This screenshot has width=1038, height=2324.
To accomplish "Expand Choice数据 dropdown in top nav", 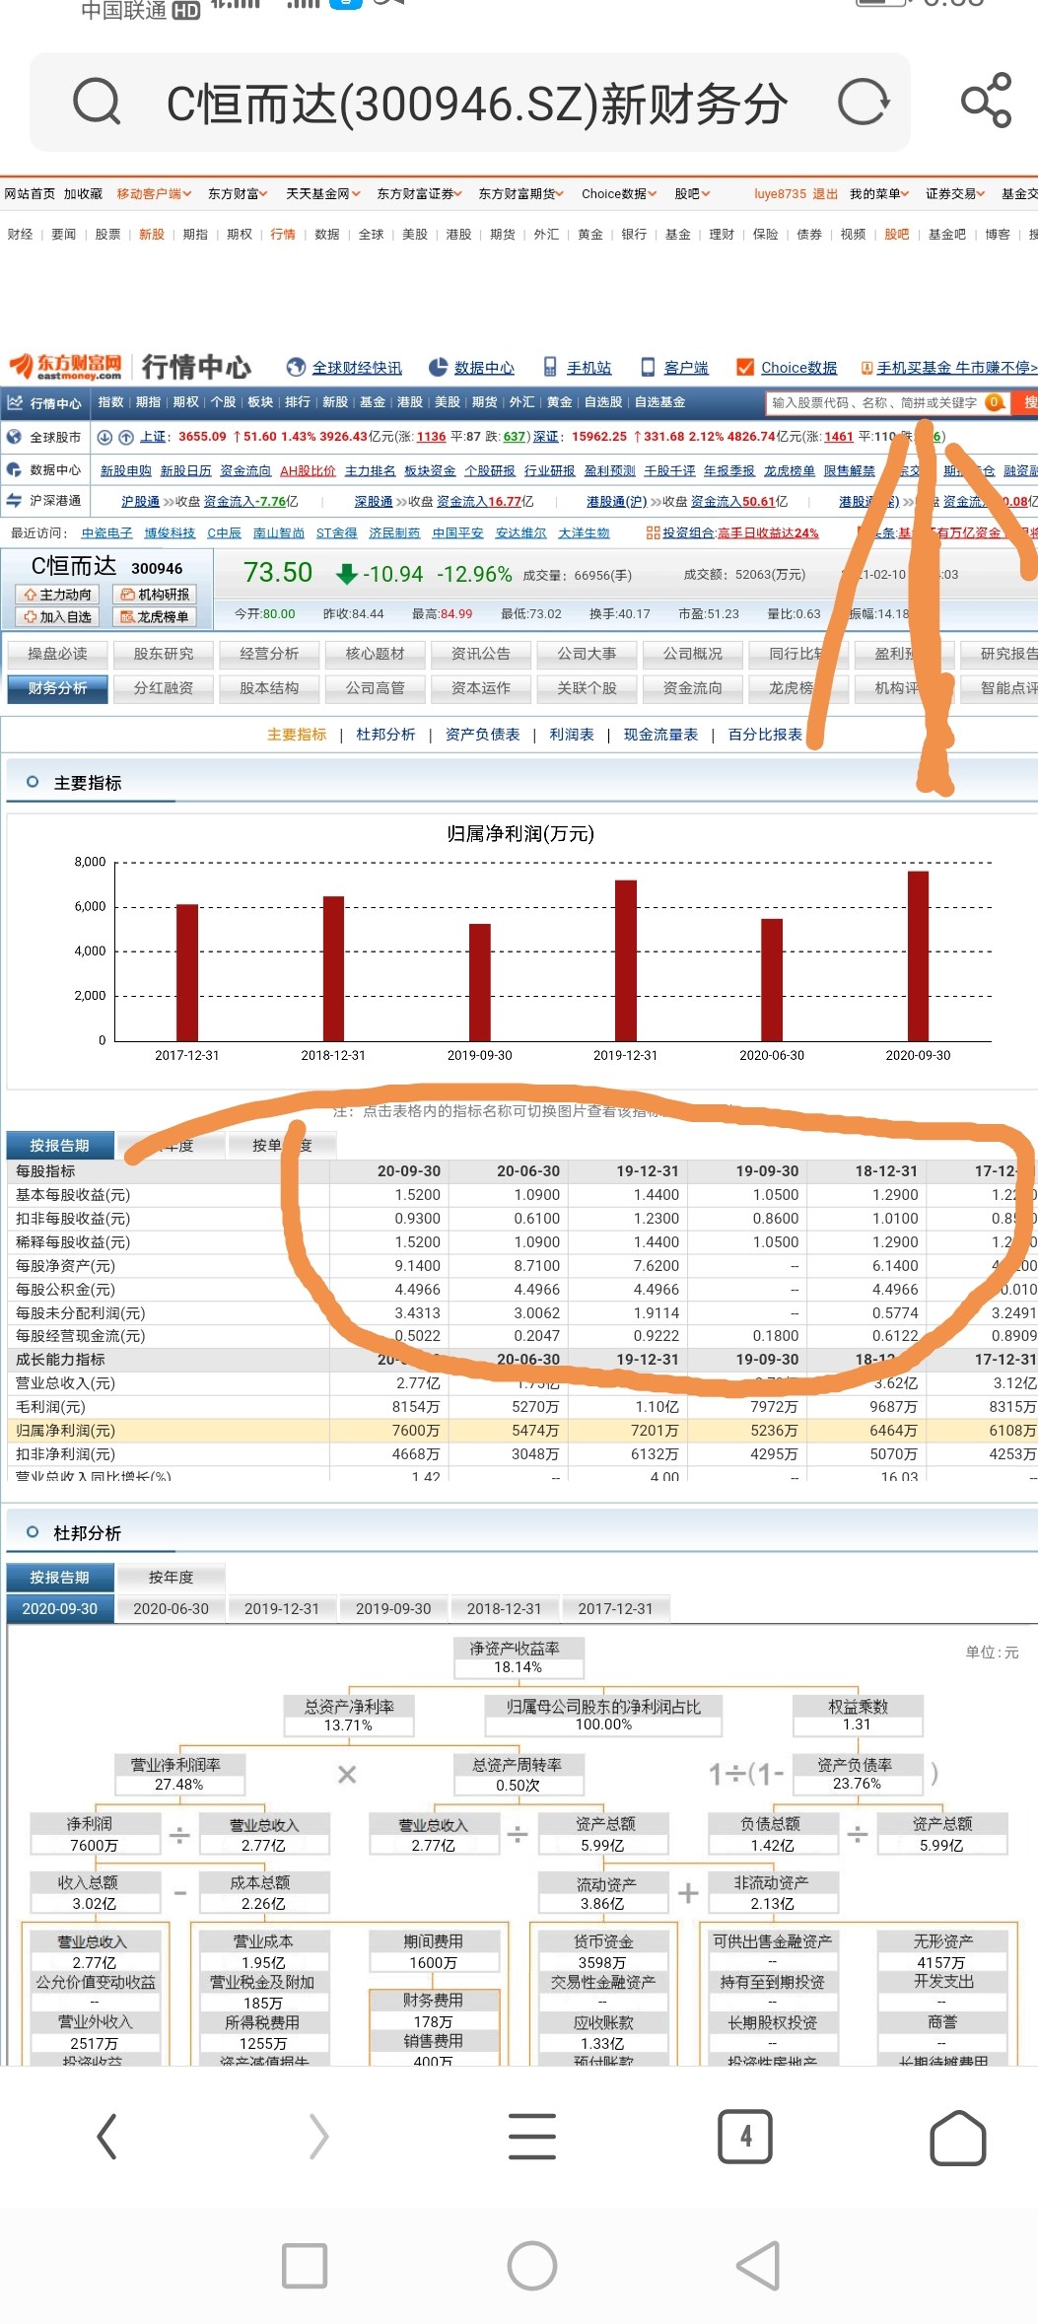I will pyautogui.click(x=619, y=194).
